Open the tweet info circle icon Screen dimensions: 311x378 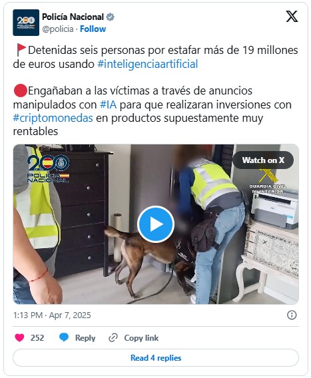pyautogui.click(x=292, y=315)
